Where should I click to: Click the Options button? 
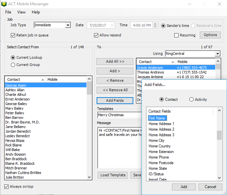click(210, 35)
